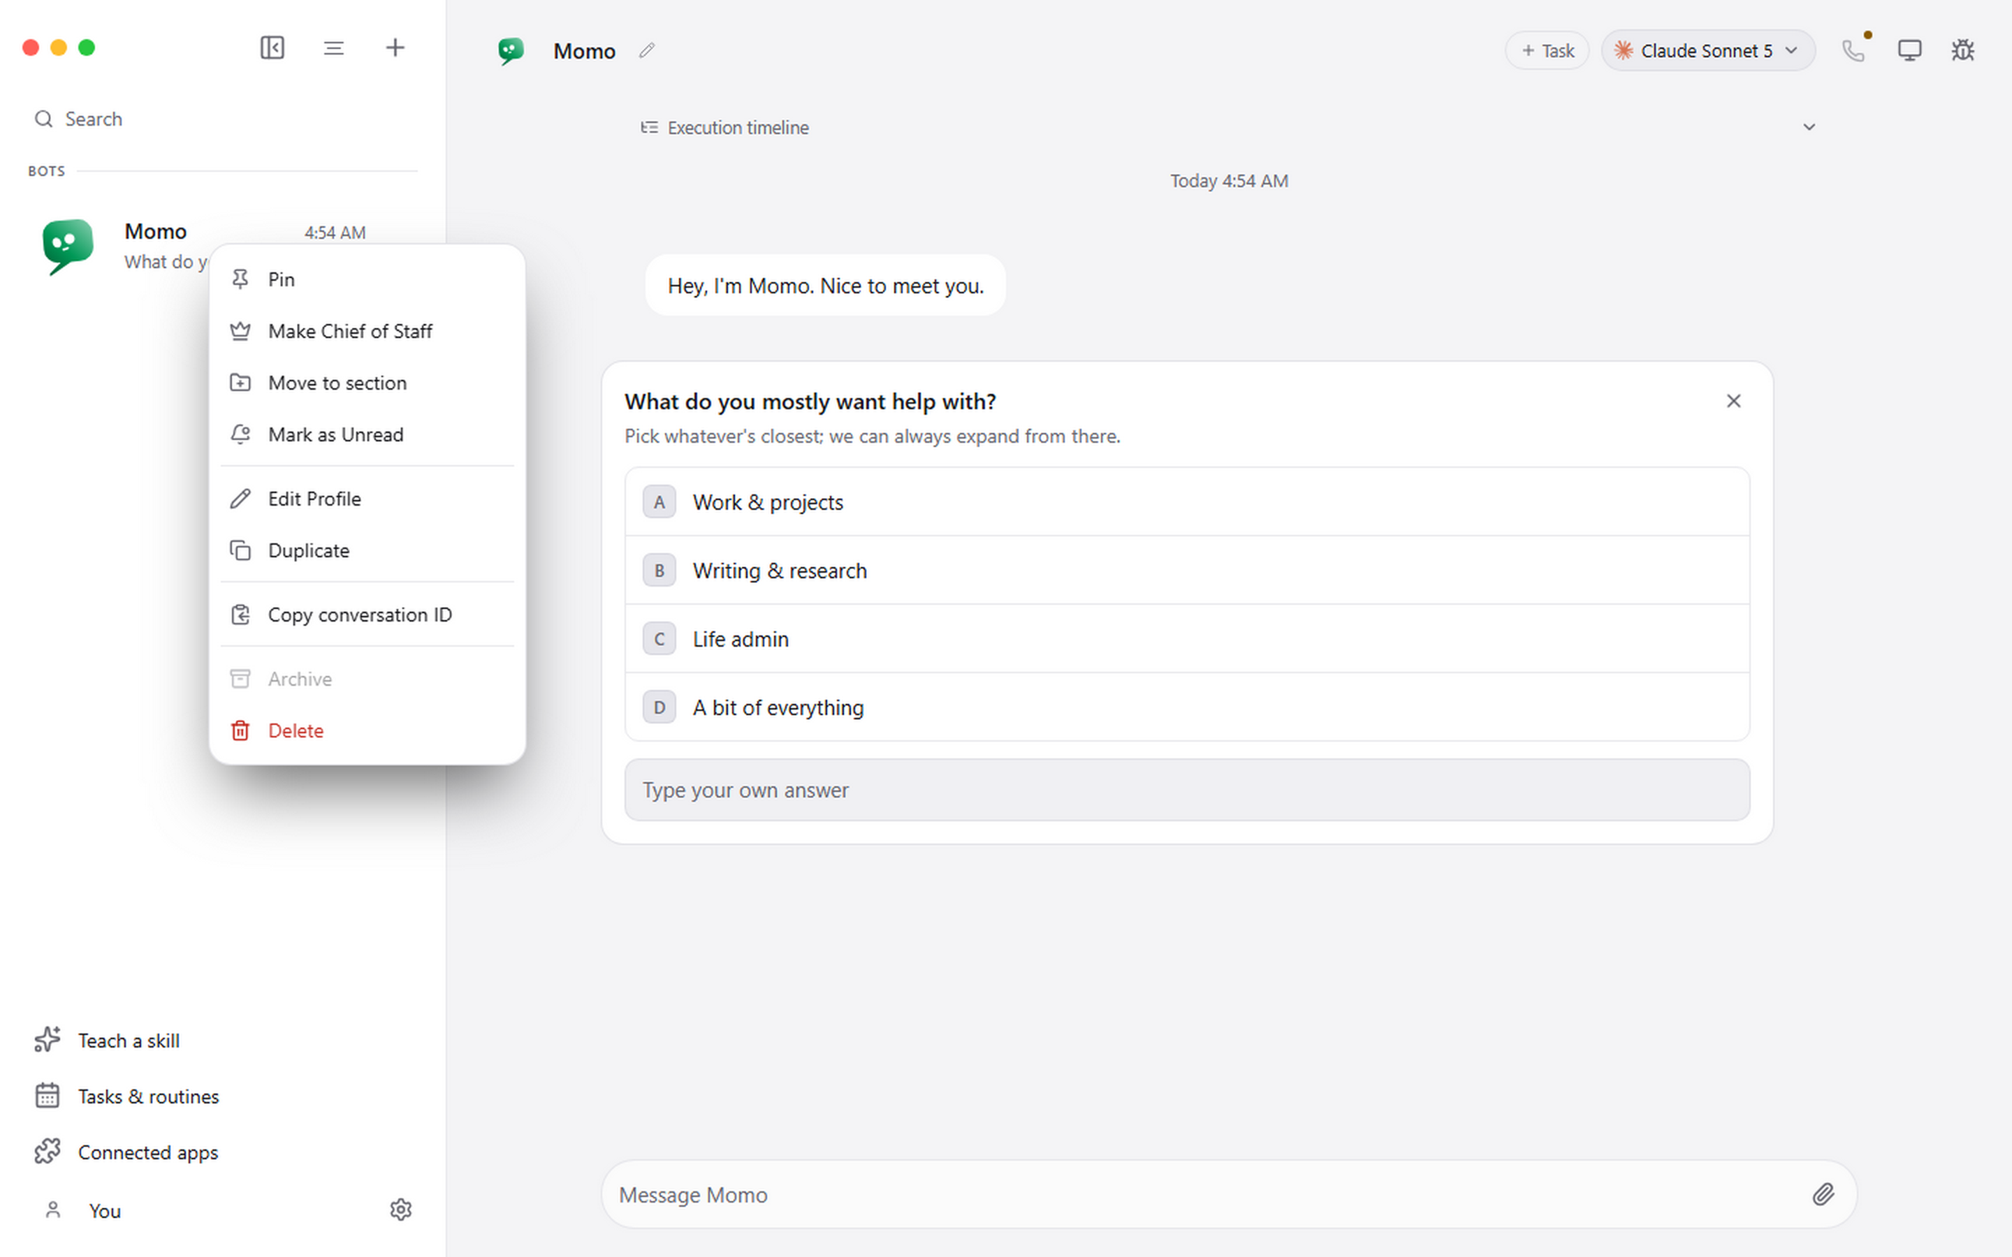Click the Type your own answer field
The height and width of the screenshot is (1257, 2012).
coord(1186,790)
